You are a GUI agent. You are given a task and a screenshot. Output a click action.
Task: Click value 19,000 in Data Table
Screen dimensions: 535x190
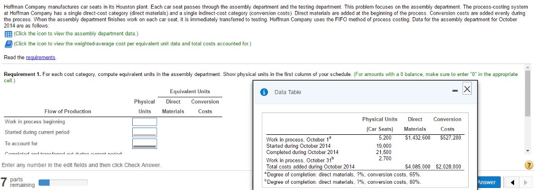[x=384, y=146]
